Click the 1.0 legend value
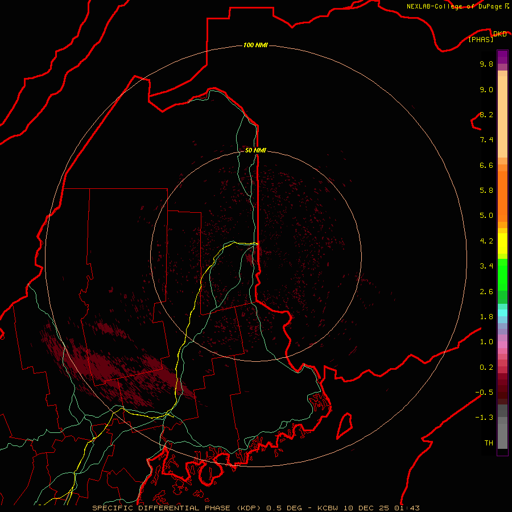The height and width of the screenshot is (512, 512). click(x=486, y=342)
